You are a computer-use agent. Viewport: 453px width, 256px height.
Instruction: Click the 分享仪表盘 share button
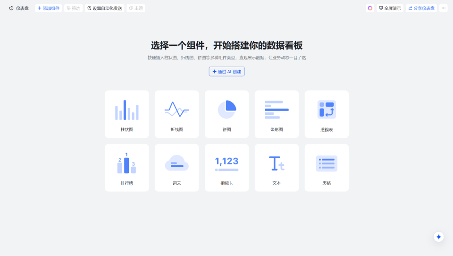tap(421, 8)
